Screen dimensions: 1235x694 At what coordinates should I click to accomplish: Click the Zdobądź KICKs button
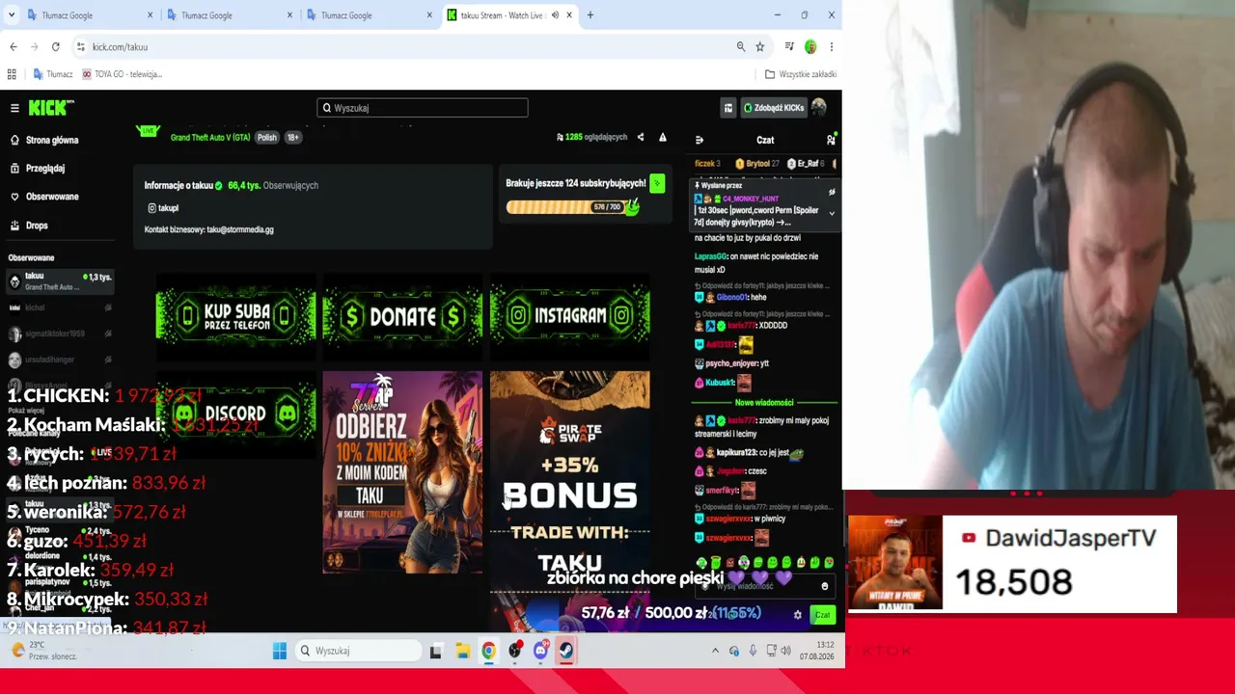click(773, 108)
